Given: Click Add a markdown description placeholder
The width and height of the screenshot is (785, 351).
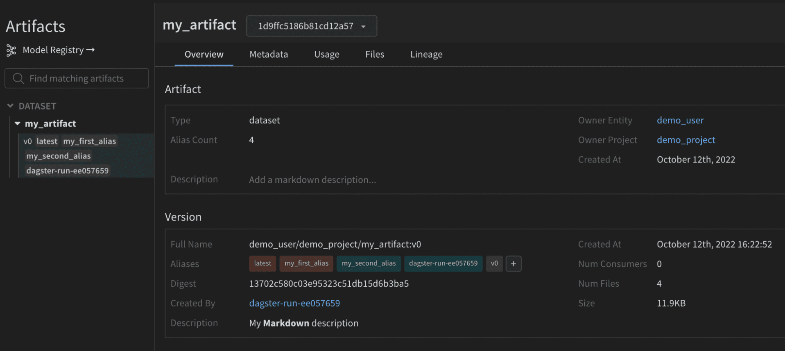Looking at the screenshot, I should (x=312, y=180).
